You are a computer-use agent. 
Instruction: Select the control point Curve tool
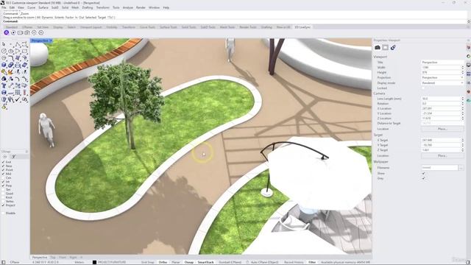coord(24,44)
